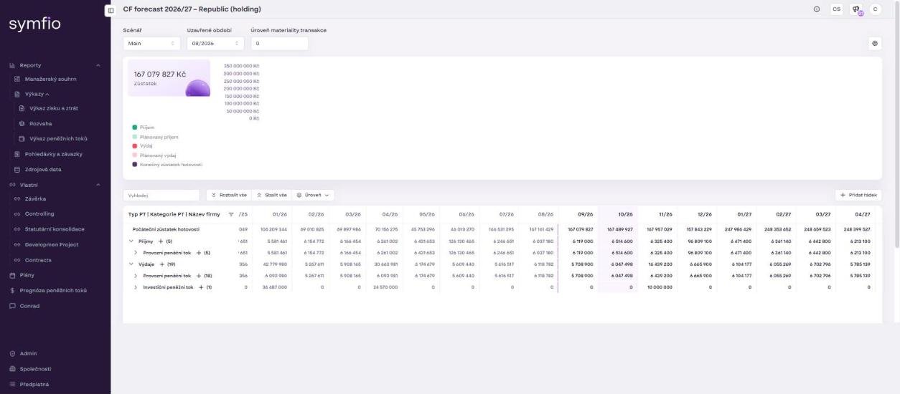Open the info icon in header
Image resolution: width=900 pixels, height=394 pixels.
click(817, 9)
